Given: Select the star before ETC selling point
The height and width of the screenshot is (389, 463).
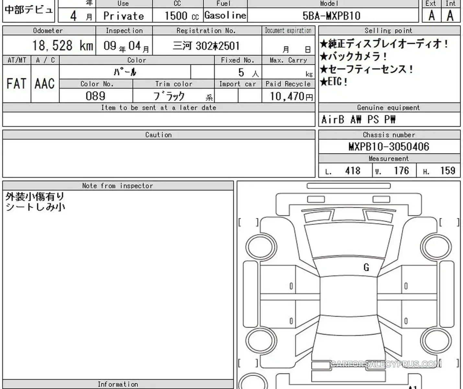Looking at the screenshot, I should click(x=324, y=82).
